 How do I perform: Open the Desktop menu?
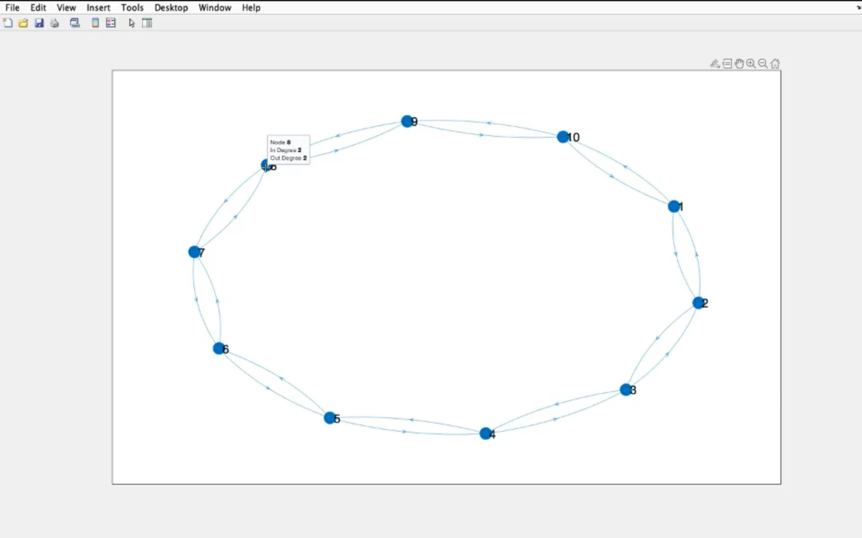(x=171, y=8)
